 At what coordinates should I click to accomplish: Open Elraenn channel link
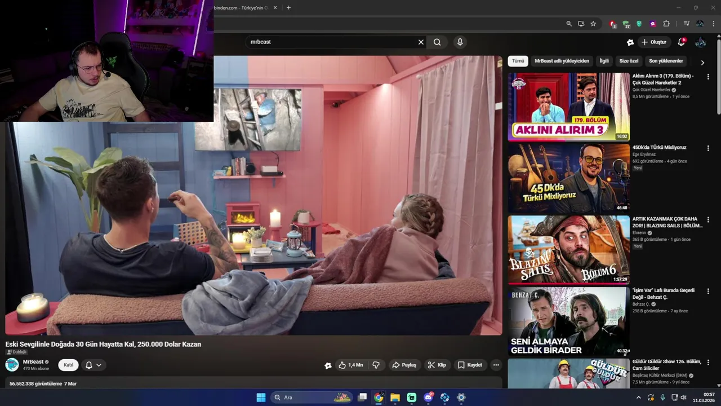pyautogui.click(x=639, y=233)
